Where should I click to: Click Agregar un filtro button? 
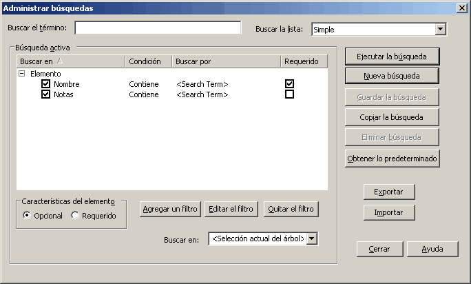pyautogui.click(x=170, y=209)
